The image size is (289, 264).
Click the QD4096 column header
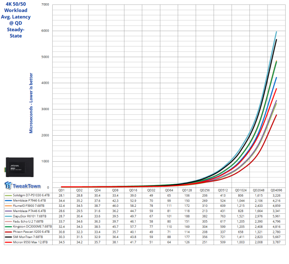276,190
